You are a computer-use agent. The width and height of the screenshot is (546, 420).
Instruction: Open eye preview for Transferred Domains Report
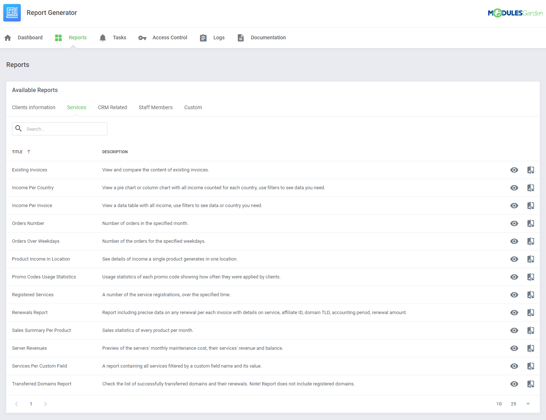tap(514, 384)
